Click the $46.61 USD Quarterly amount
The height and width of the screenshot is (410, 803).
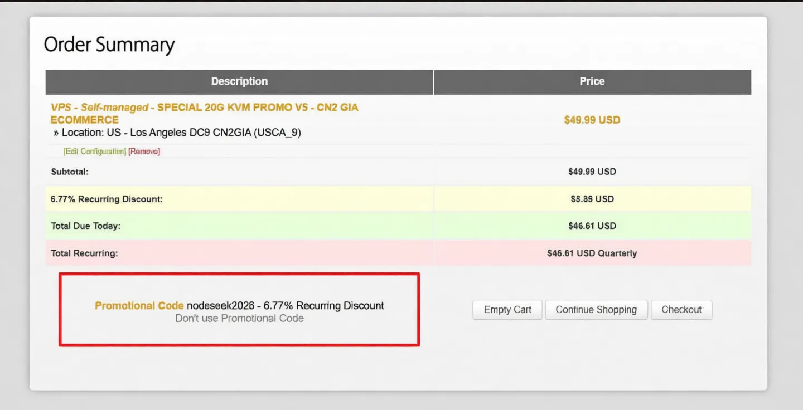click(x=592, y=253)
